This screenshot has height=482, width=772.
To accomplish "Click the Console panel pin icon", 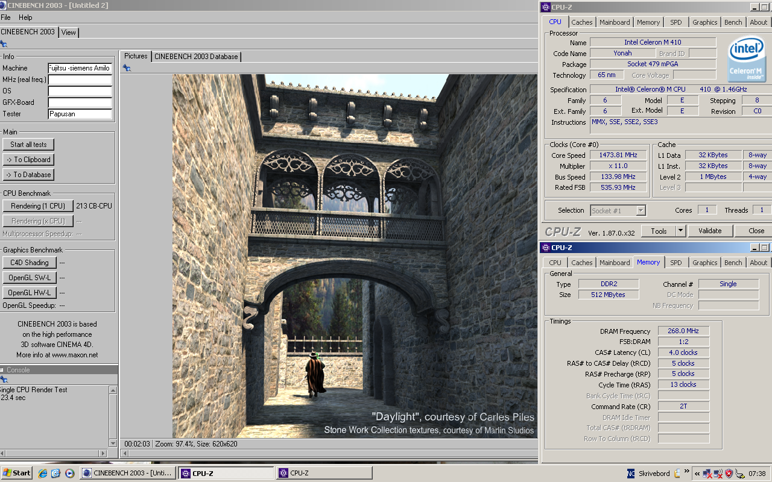I will 4,380.
